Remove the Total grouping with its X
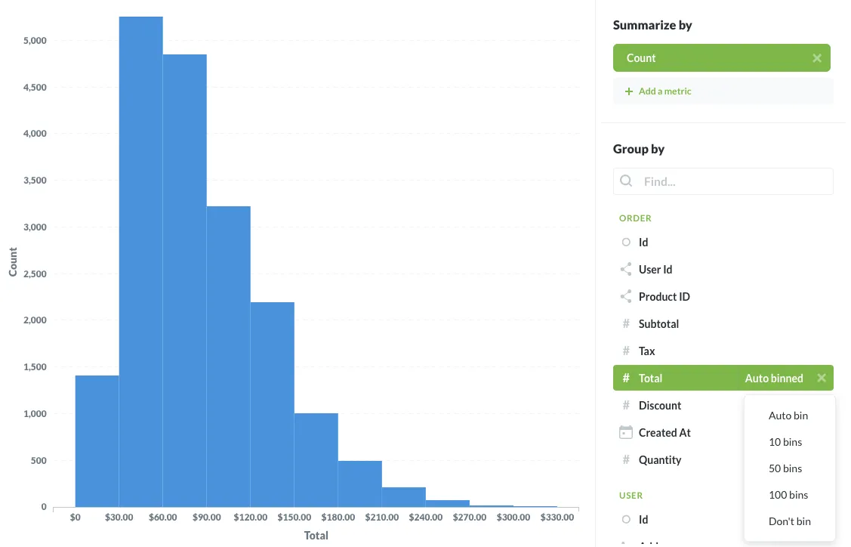 (x=821, y=378)
